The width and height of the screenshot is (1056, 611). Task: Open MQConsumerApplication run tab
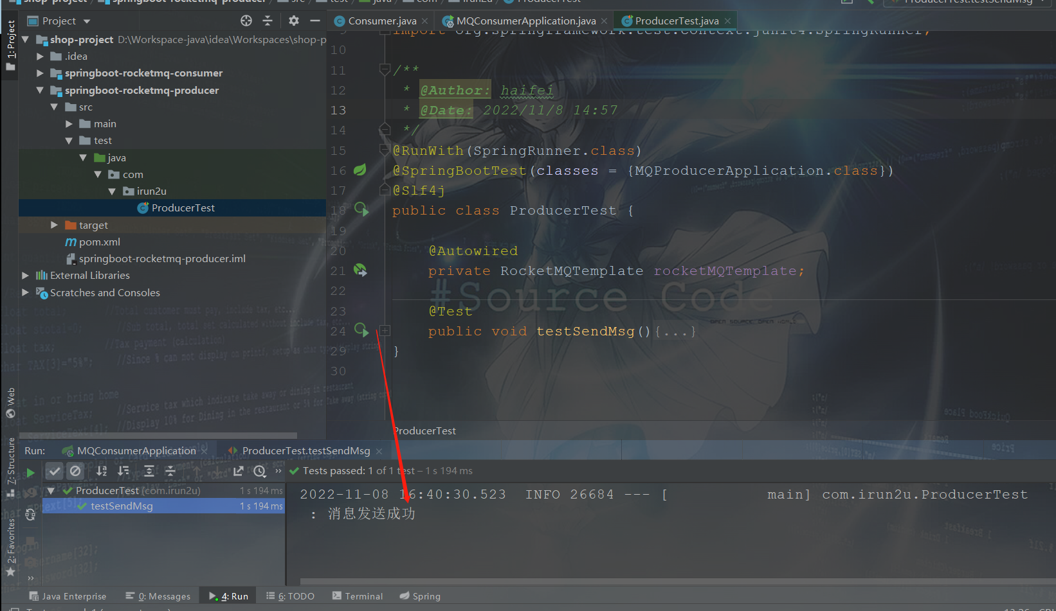click(136, 451)
